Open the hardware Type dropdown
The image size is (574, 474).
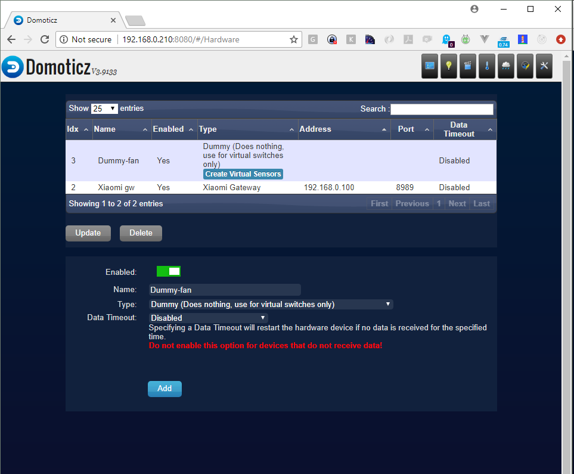click(271, 305)
